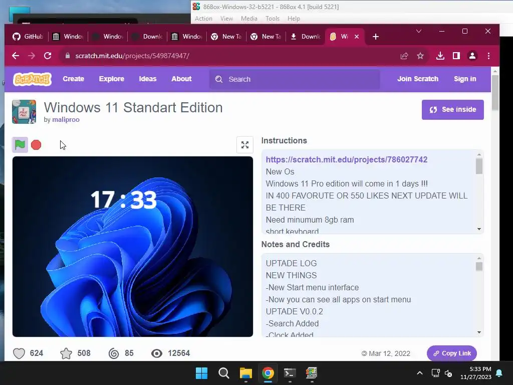Click Instructions scroll down arrow
Viewport: 513px width, 385px height.
click(x=479, y=229)
